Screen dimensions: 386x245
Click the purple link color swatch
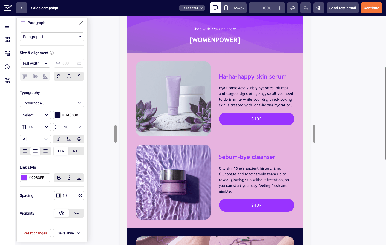point(24,178)
